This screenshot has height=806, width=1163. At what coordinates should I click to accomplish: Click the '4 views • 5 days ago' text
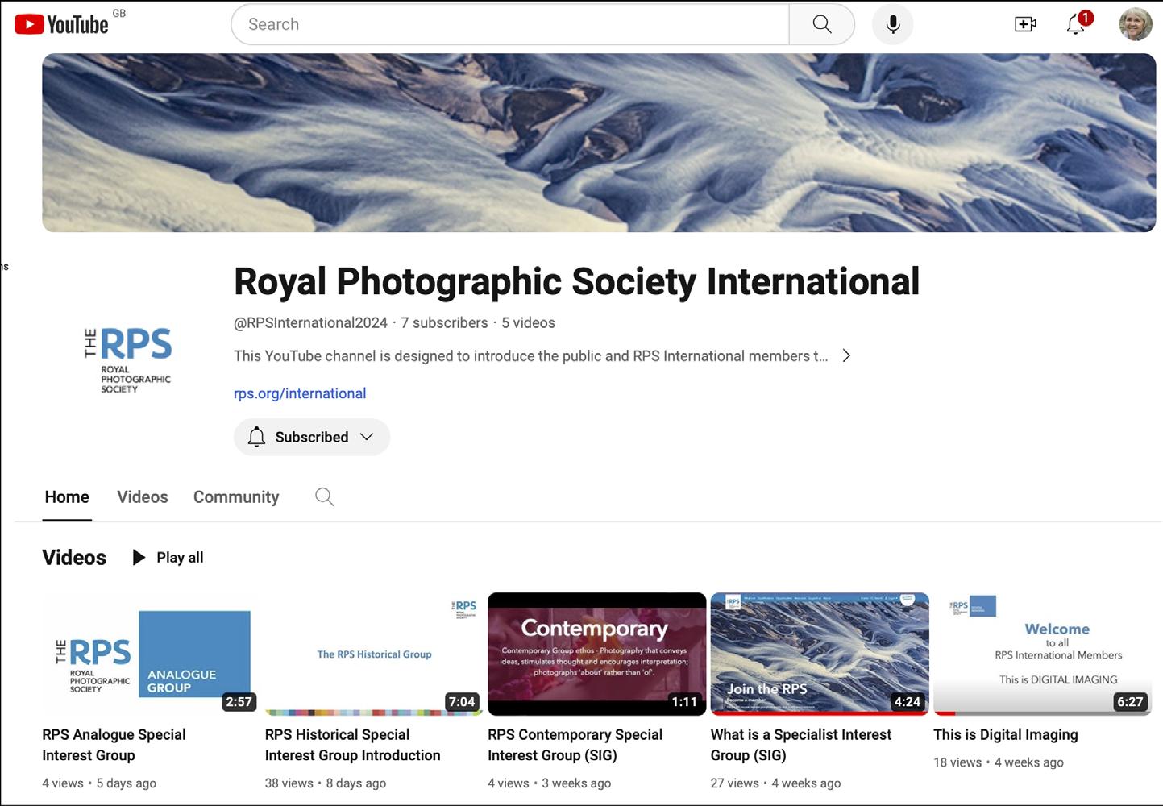pos(99,783)
